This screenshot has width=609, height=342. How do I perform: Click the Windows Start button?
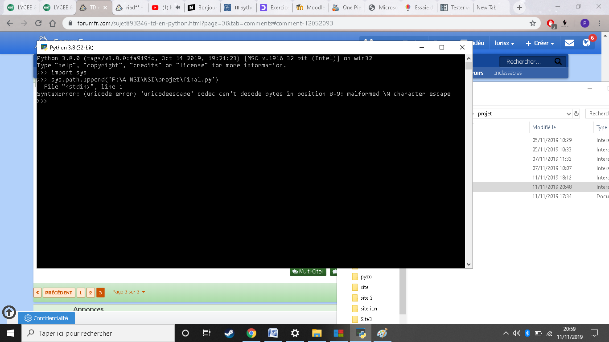pyautogui.click(x=10, y=333)
